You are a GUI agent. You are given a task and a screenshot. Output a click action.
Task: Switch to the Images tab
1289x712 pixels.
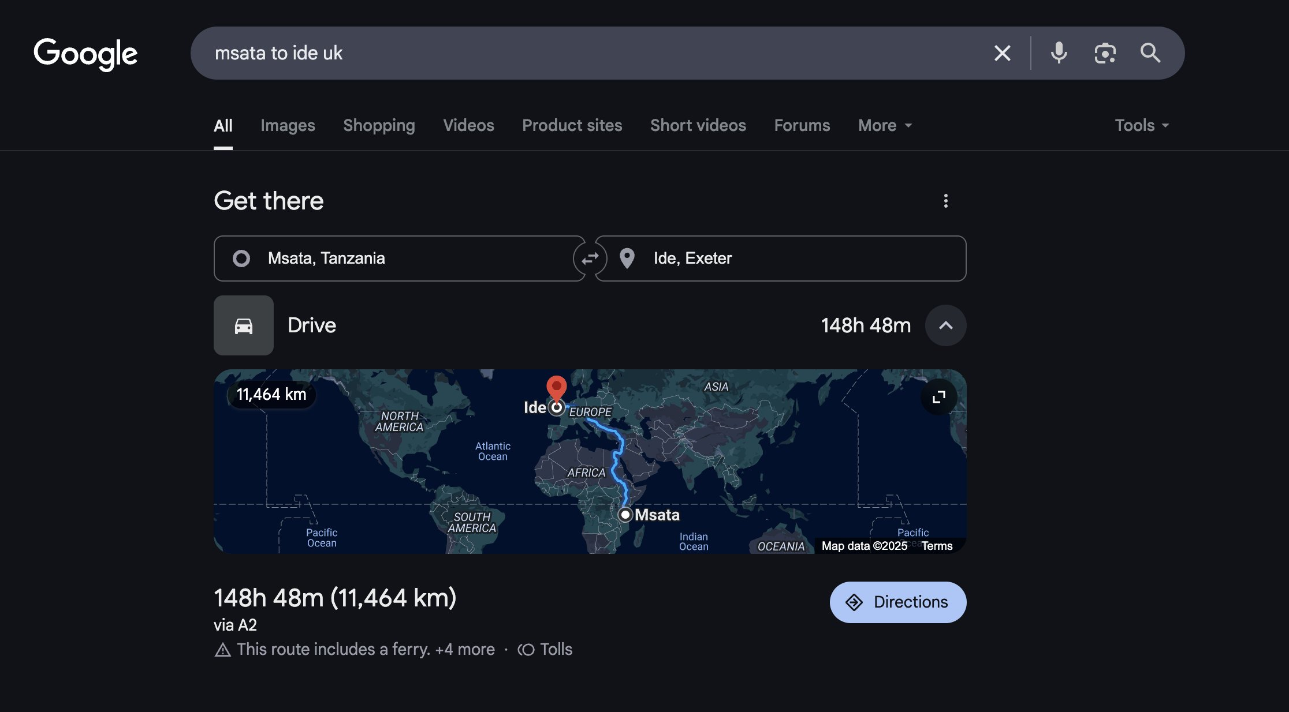288,125
